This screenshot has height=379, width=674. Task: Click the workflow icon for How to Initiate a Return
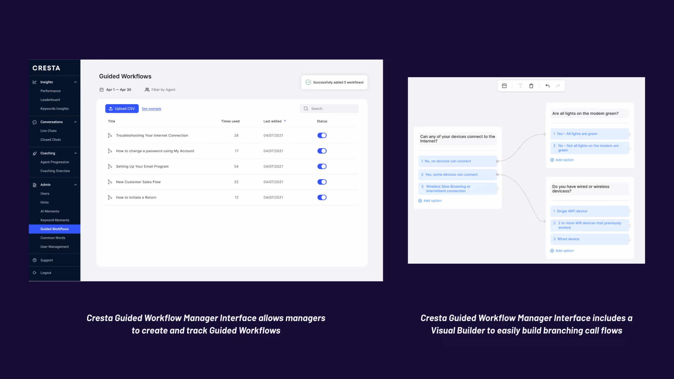click(110, 197)
